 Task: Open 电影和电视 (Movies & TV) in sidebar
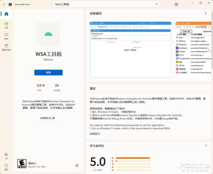6,47
